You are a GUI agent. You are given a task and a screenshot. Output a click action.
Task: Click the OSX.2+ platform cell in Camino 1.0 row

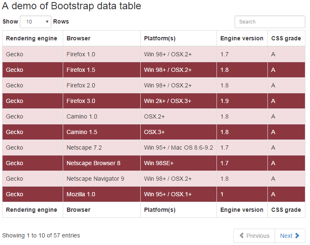[179, 116]
